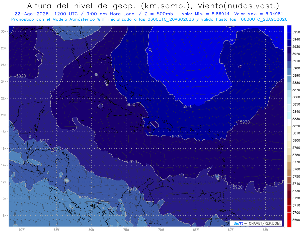Click the 65W longitude axis label
This screenshot has height=233, width=301.
tap(196, 230)
